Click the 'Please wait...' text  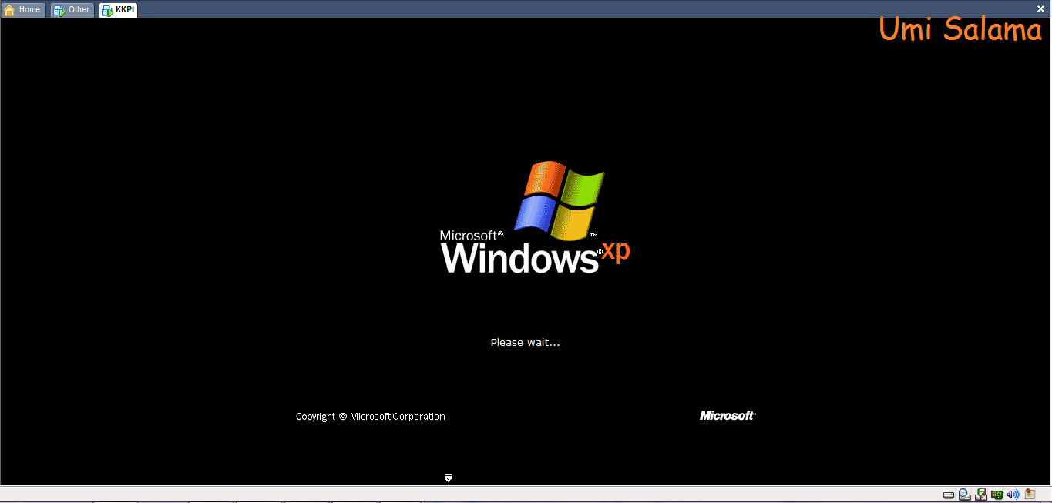tap(525, 343)
